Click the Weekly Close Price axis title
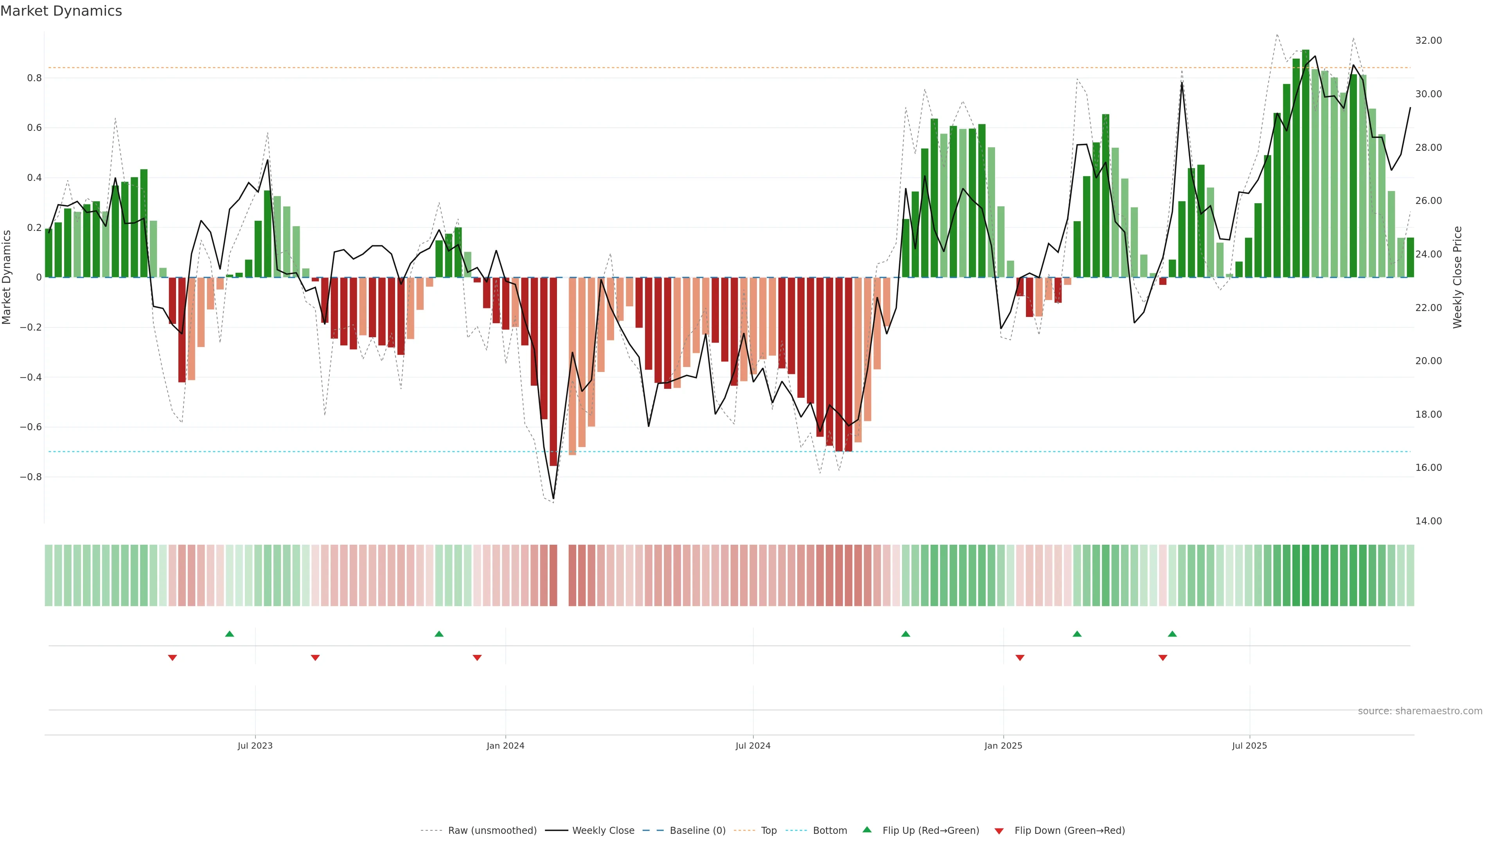Screen dimensions: 1502x844 (1458, 277)
